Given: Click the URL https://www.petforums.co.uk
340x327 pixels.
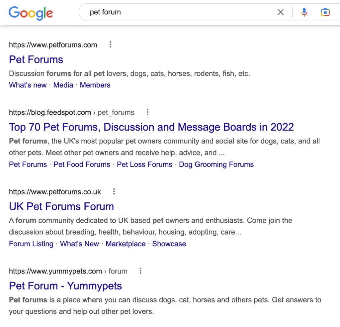Looking at the screenshot, I should (55, 192).
